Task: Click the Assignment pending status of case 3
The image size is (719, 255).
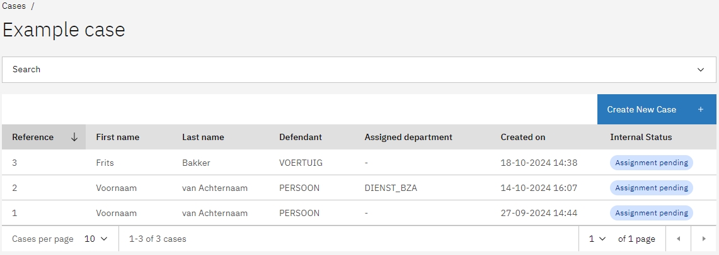Action: [x=652, y=163]
